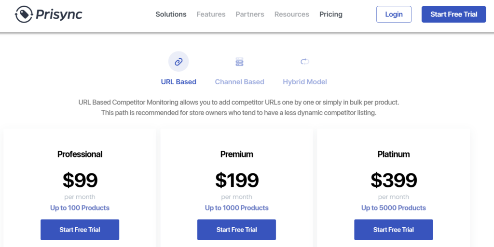Click the Platinum plan title
This screenshot has height=247, width=494.
click(x=394, y=154)
